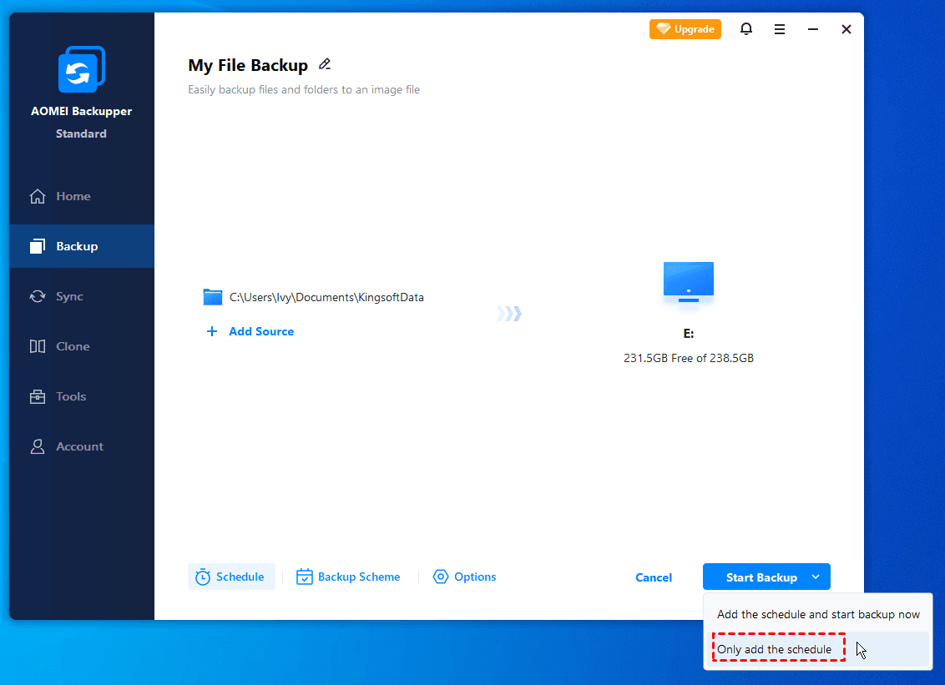
Task: Click the My File Backup title
Action: (x=248, y=65)
